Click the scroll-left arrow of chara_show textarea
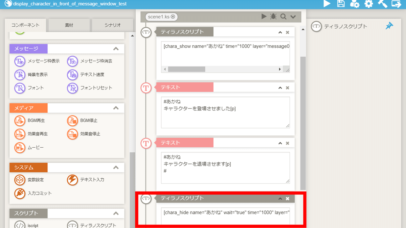 (165, 69)
